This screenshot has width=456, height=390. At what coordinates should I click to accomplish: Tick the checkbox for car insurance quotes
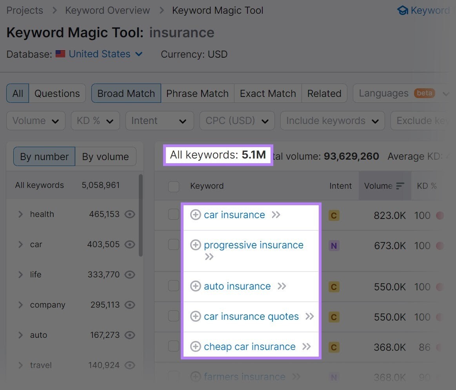(x=174, y=317)
